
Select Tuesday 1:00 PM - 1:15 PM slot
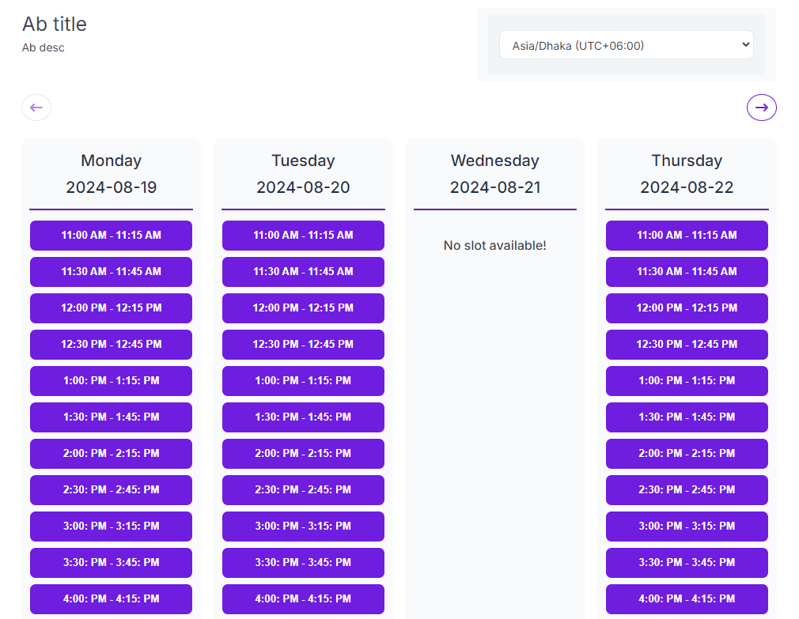click(x=303, y=381)
